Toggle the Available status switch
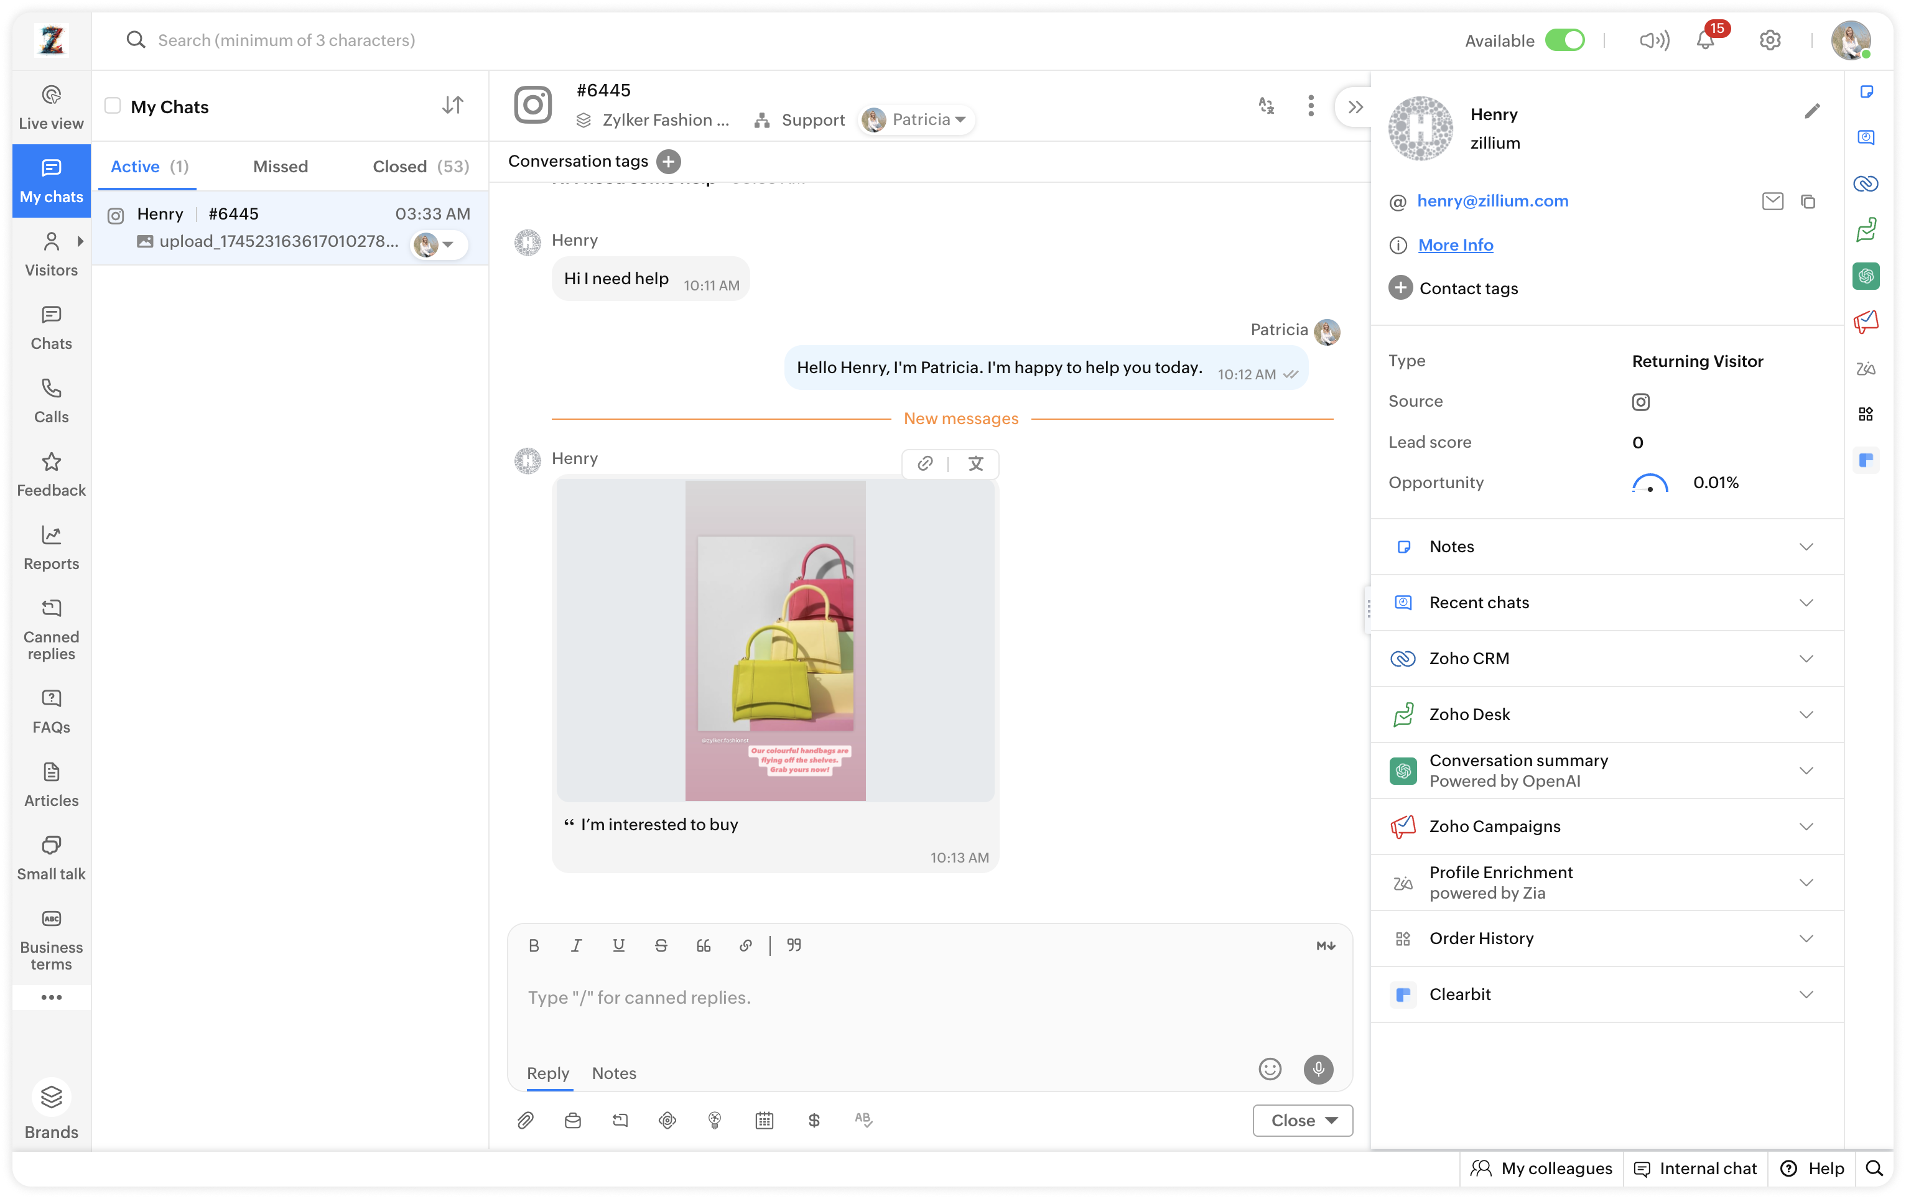Viewport: 1906px width, 1199px height. pos(1565,40)
